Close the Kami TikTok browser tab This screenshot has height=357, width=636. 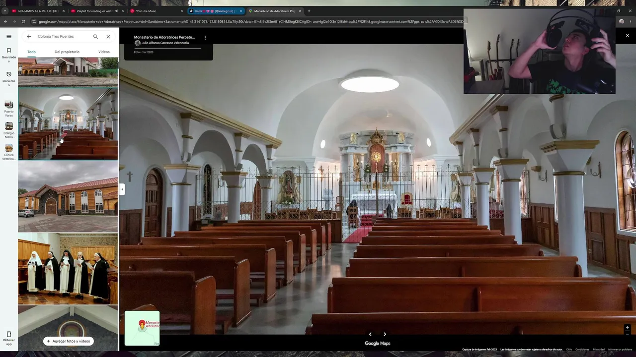coord(241,11)
